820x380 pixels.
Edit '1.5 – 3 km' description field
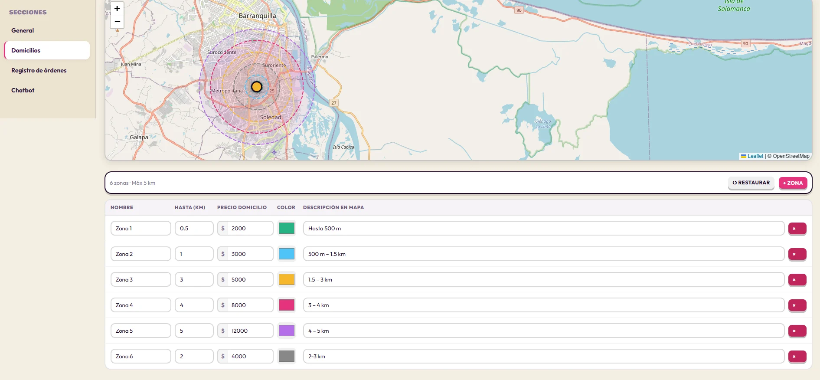pos(544,279)
